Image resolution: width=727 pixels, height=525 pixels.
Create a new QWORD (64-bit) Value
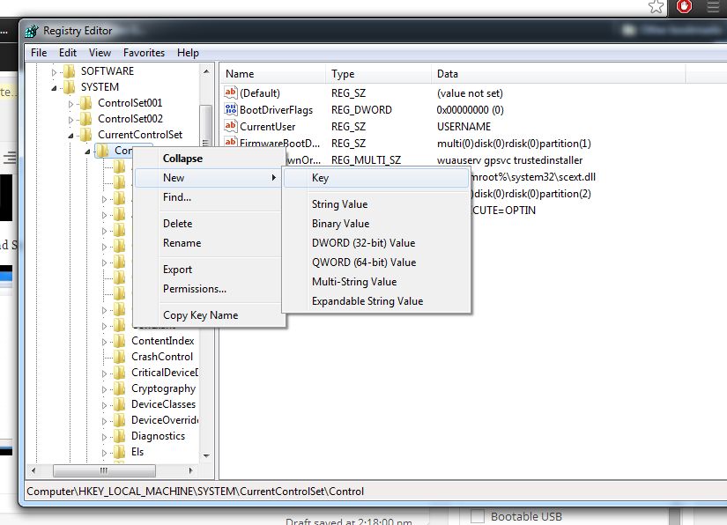click(x=376, y=262)
